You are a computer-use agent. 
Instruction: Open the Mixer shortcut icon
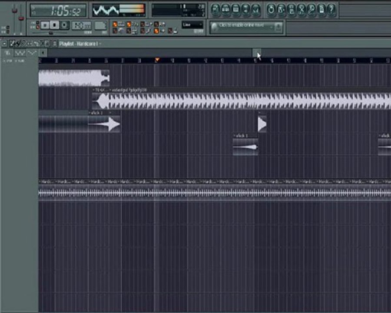(x=256, y=10)
